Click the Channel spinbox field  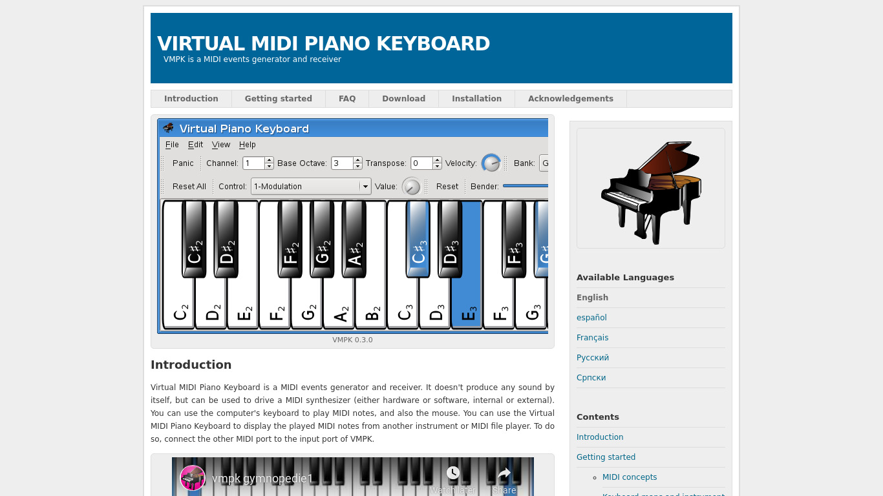click(259, 163)
